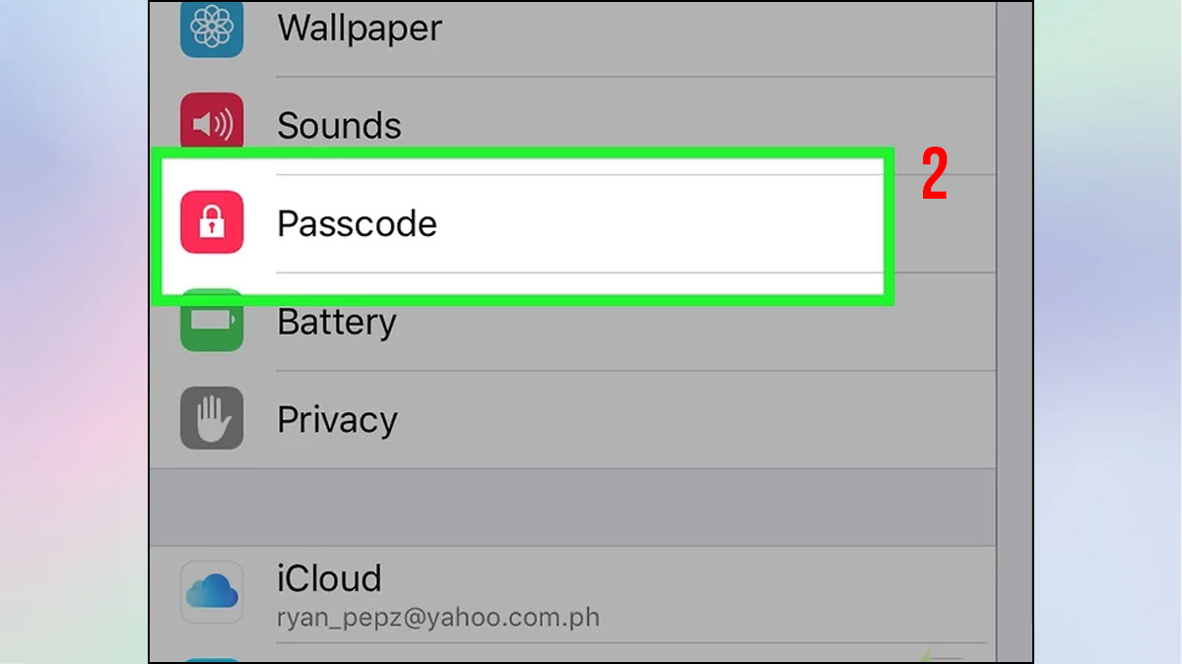Tap the iCloud label text

329,579
